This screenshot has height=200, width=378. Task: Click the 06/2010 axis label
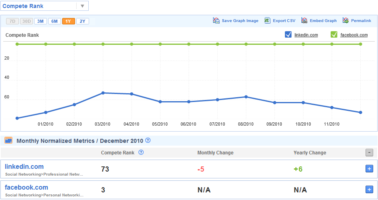pyautogui.click(x=188, y=124)
